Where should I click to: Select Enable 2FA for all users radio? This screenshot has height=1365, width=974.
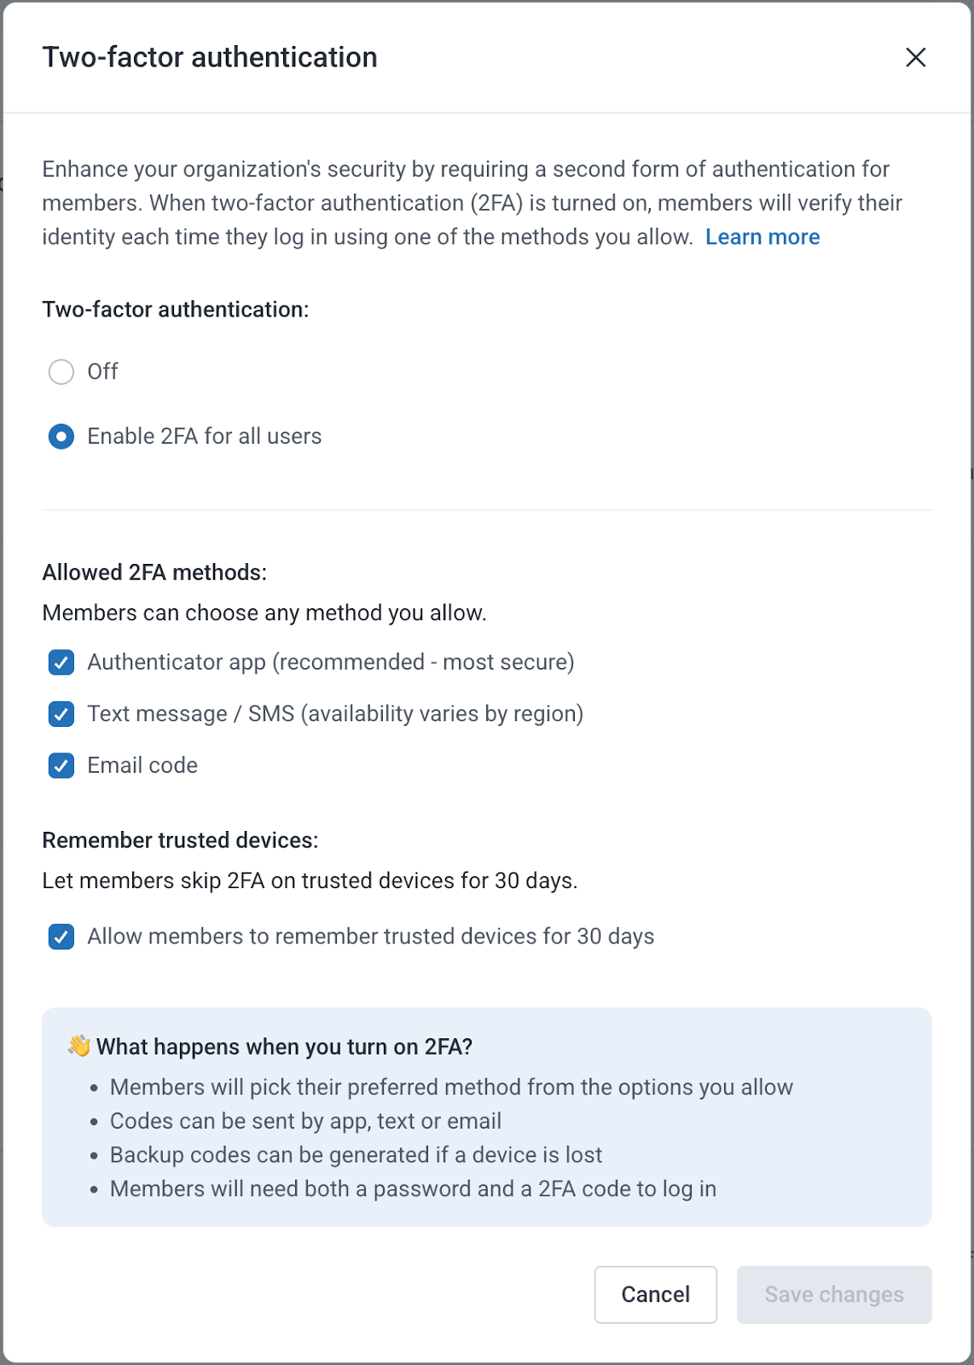(x=61, y=437)
